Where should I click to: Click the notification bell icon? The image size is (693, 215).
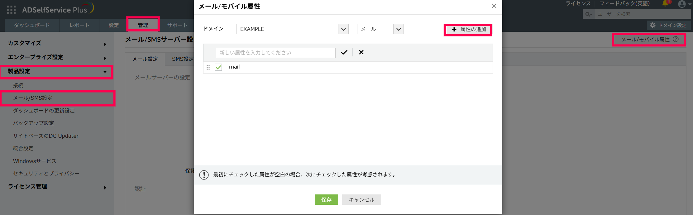tap(665, 4)
